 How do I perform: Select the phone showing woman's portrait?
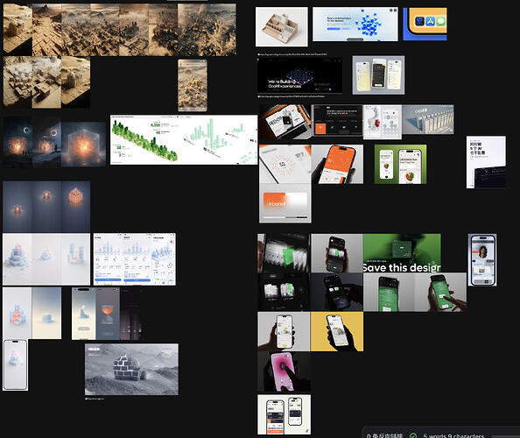click(482, 260)
